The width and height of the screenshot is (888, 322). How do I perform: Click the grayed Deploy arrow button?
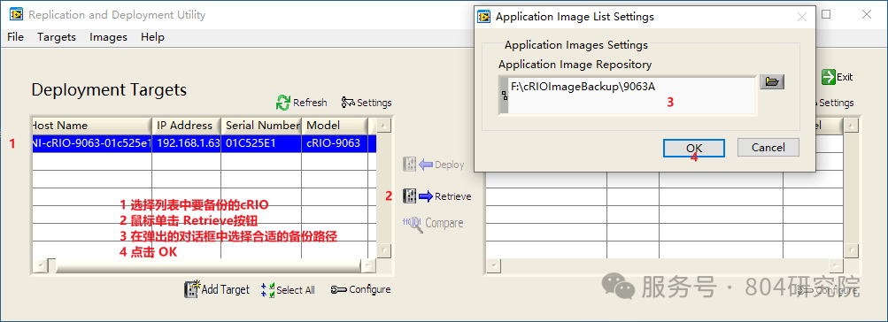[434, 165]
